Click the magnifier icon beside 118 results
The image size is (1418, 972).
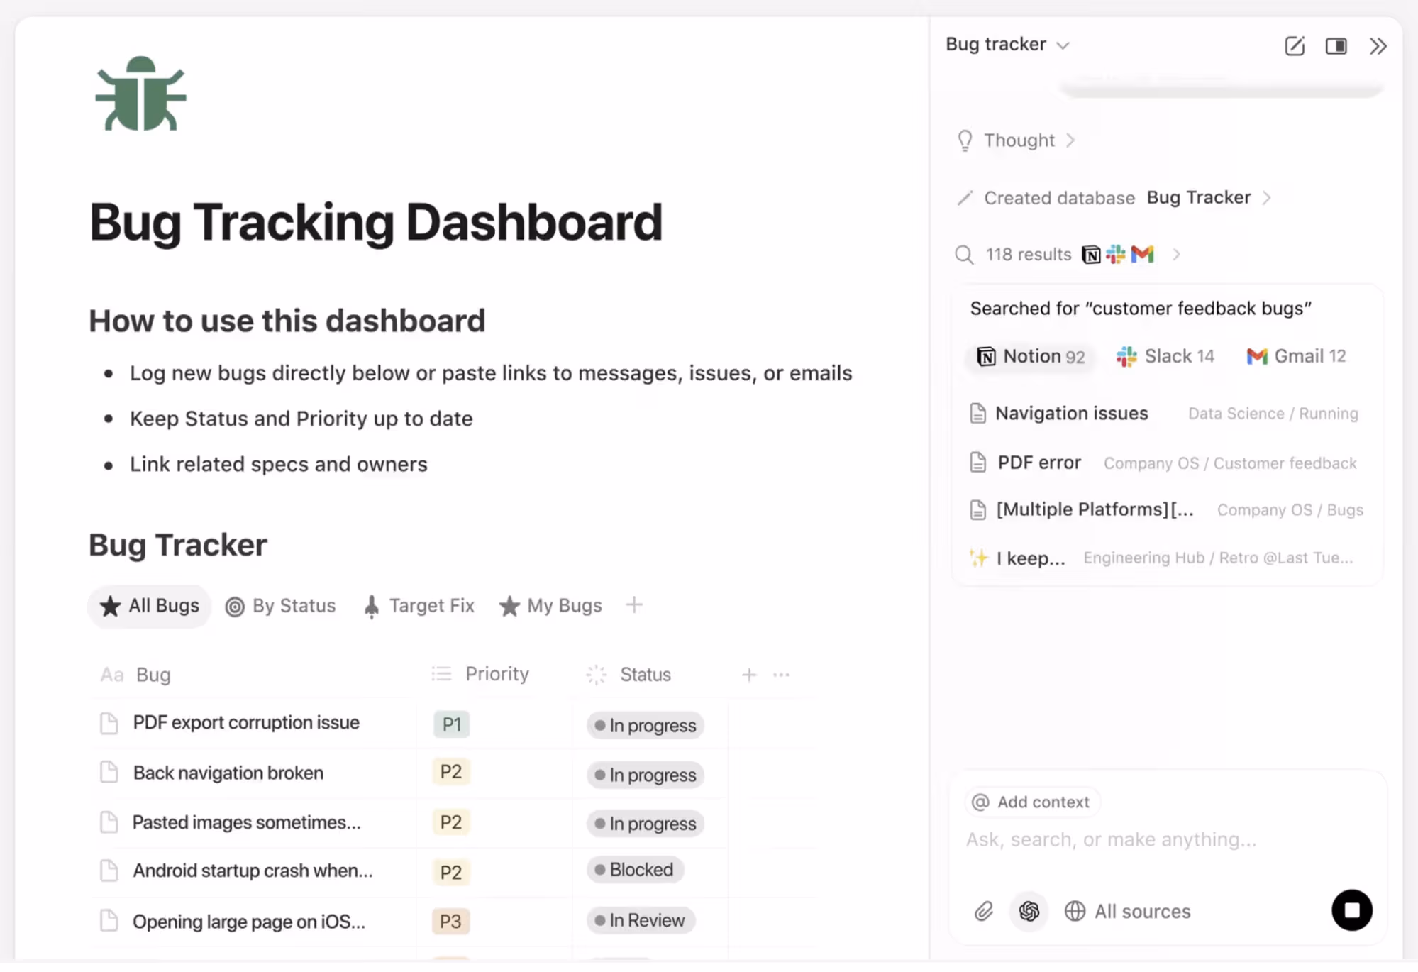pos(964,255)
